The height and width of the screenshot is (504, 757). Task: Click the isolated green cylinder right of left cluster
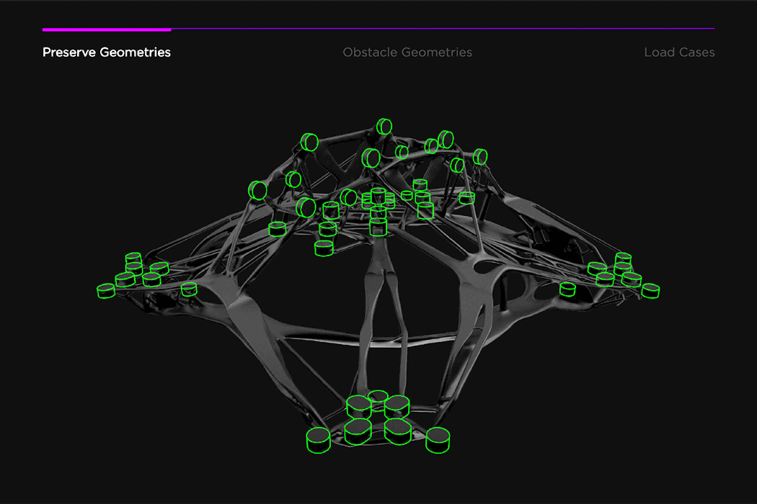click(189, 289)
